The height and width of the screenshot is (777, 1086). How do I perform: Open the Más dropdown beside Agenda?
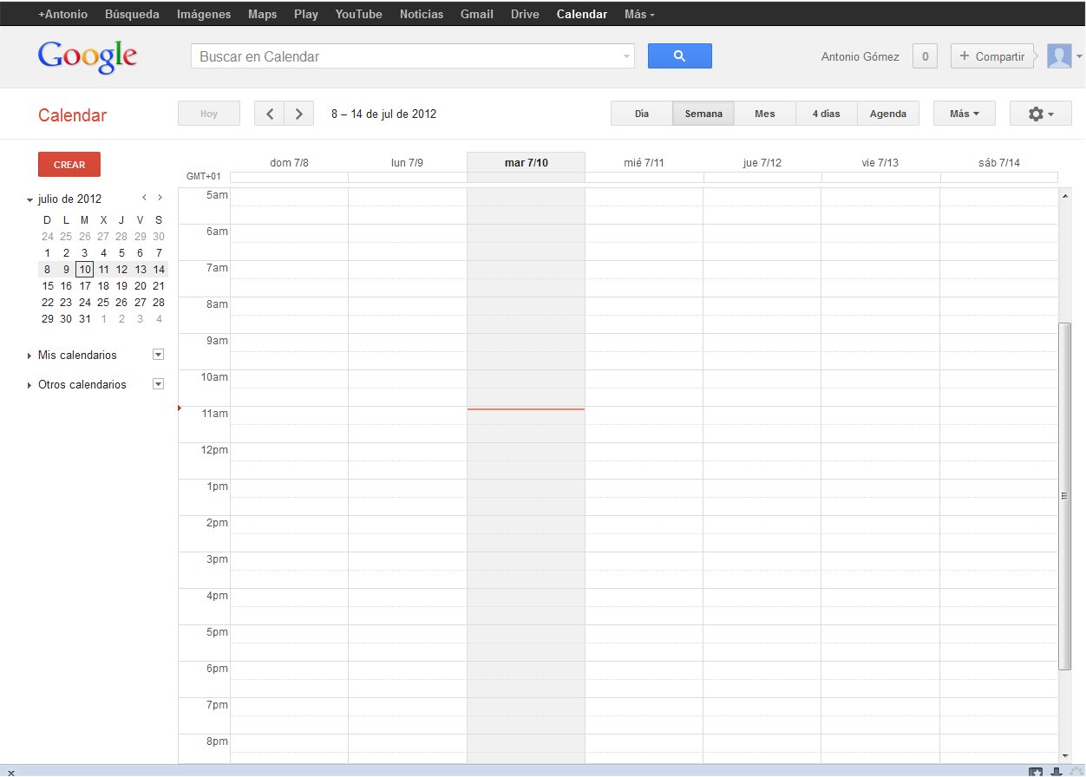964,114
